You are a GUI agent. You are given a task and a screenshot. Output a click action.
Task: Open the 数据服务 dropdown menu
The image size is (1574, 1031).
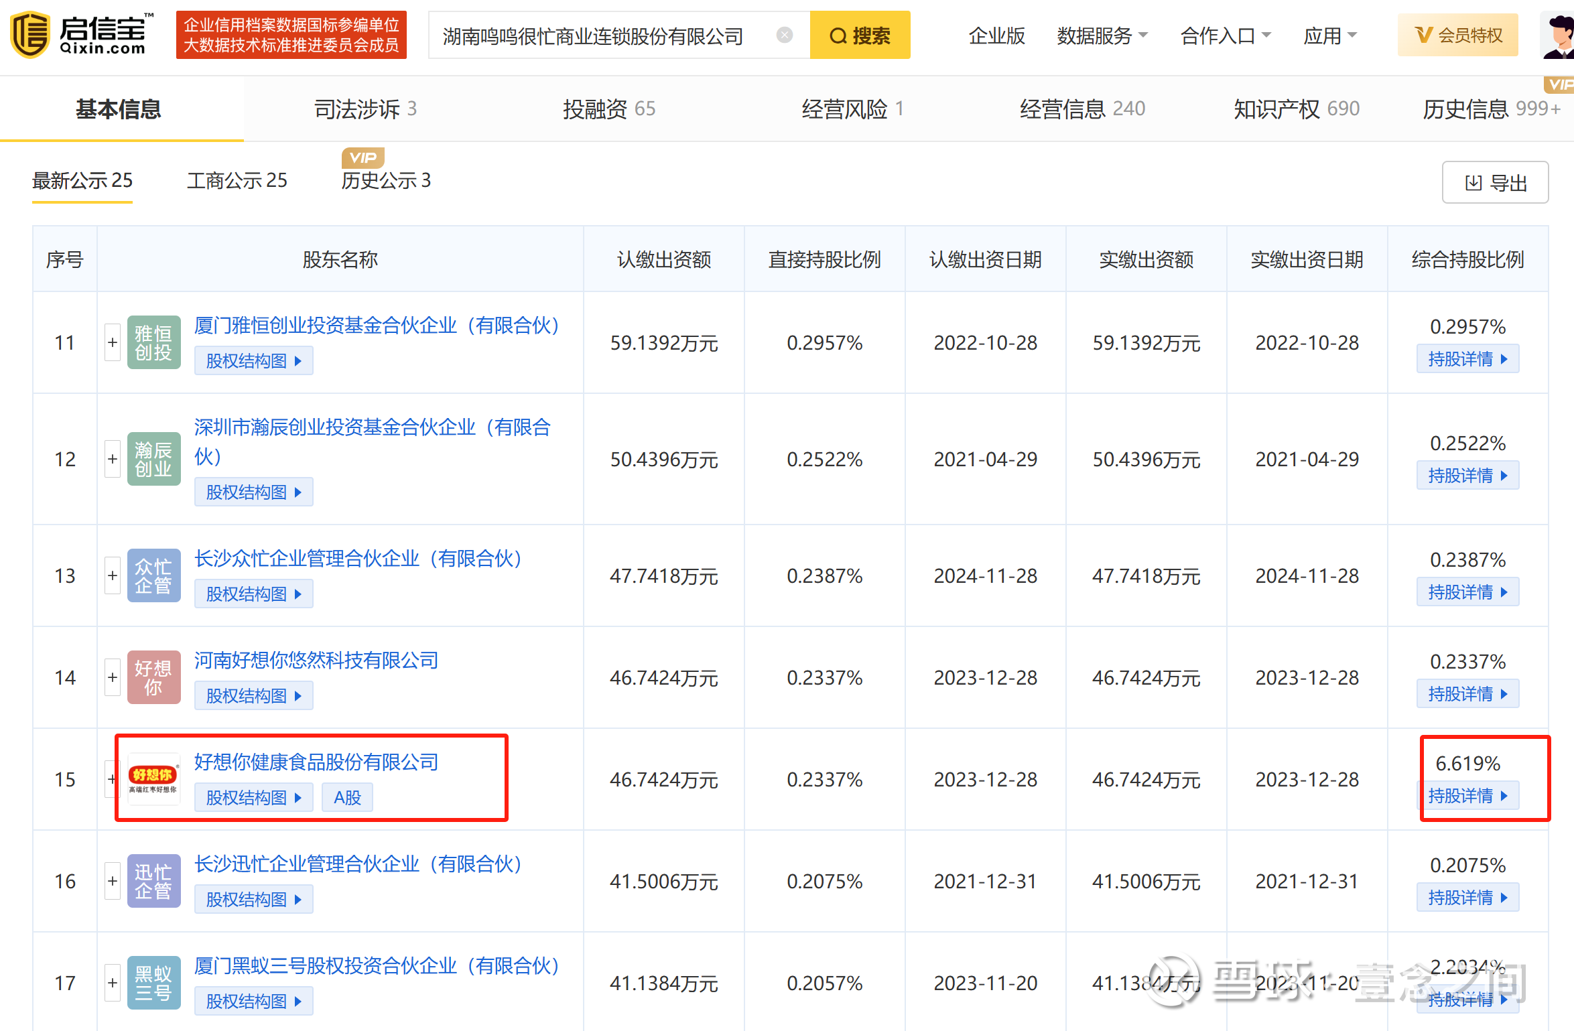pyautogui.click(x=1102, y=36)
